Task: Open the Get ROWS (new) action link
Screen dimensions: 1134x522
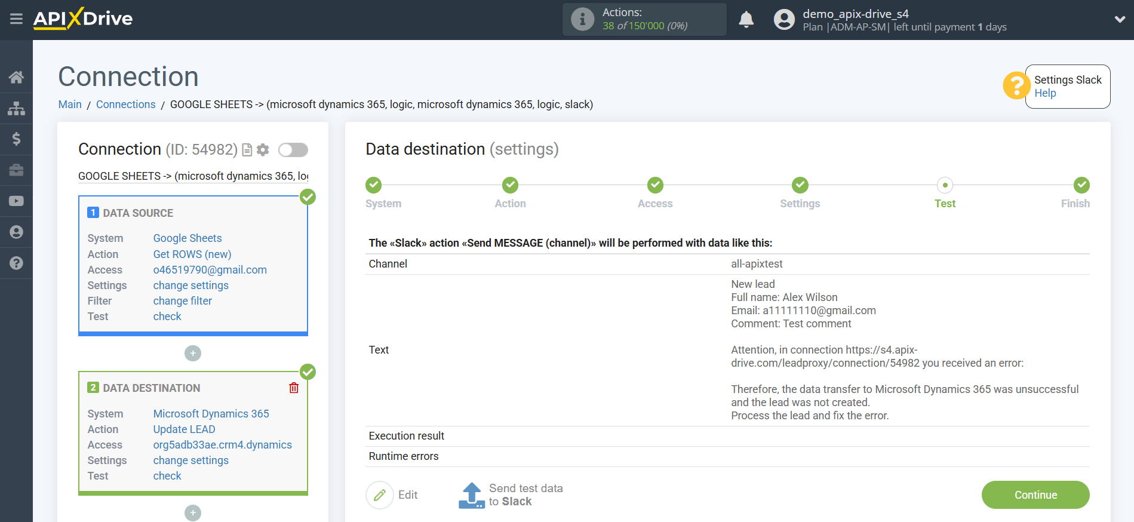Action: [x=192, y=254]
